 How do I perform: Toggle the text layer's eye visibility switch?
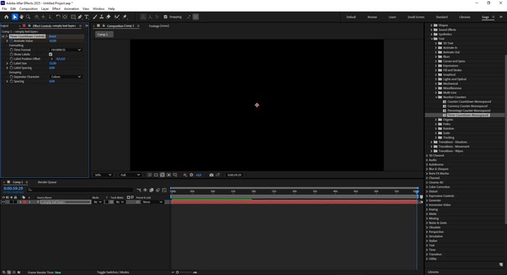pos(4,202)
